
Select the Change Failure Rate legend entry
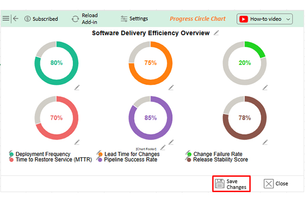(x=218, y=154)
